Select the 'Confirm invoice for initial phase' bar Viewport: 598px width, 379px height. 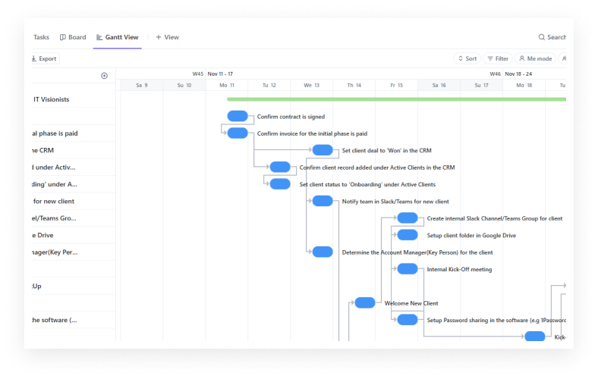click(238, 133)
